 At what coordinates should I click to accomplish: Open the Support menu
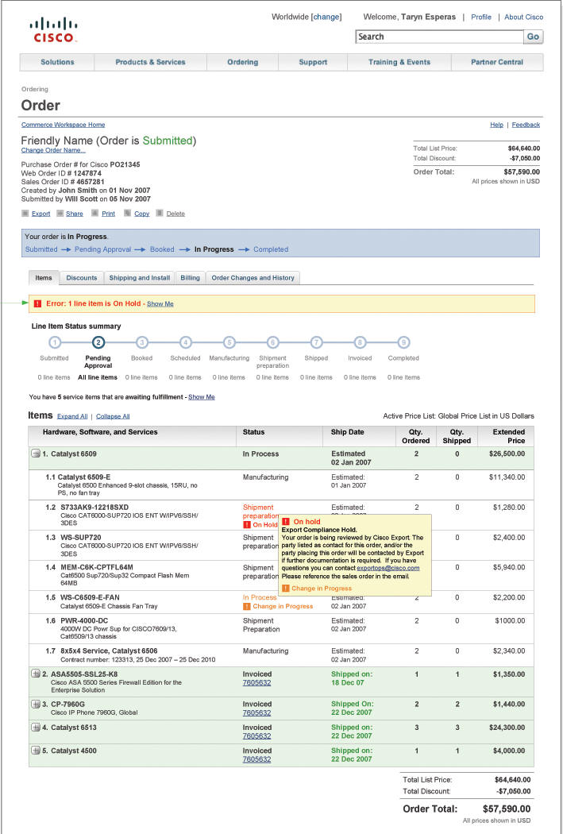point(313,62)
